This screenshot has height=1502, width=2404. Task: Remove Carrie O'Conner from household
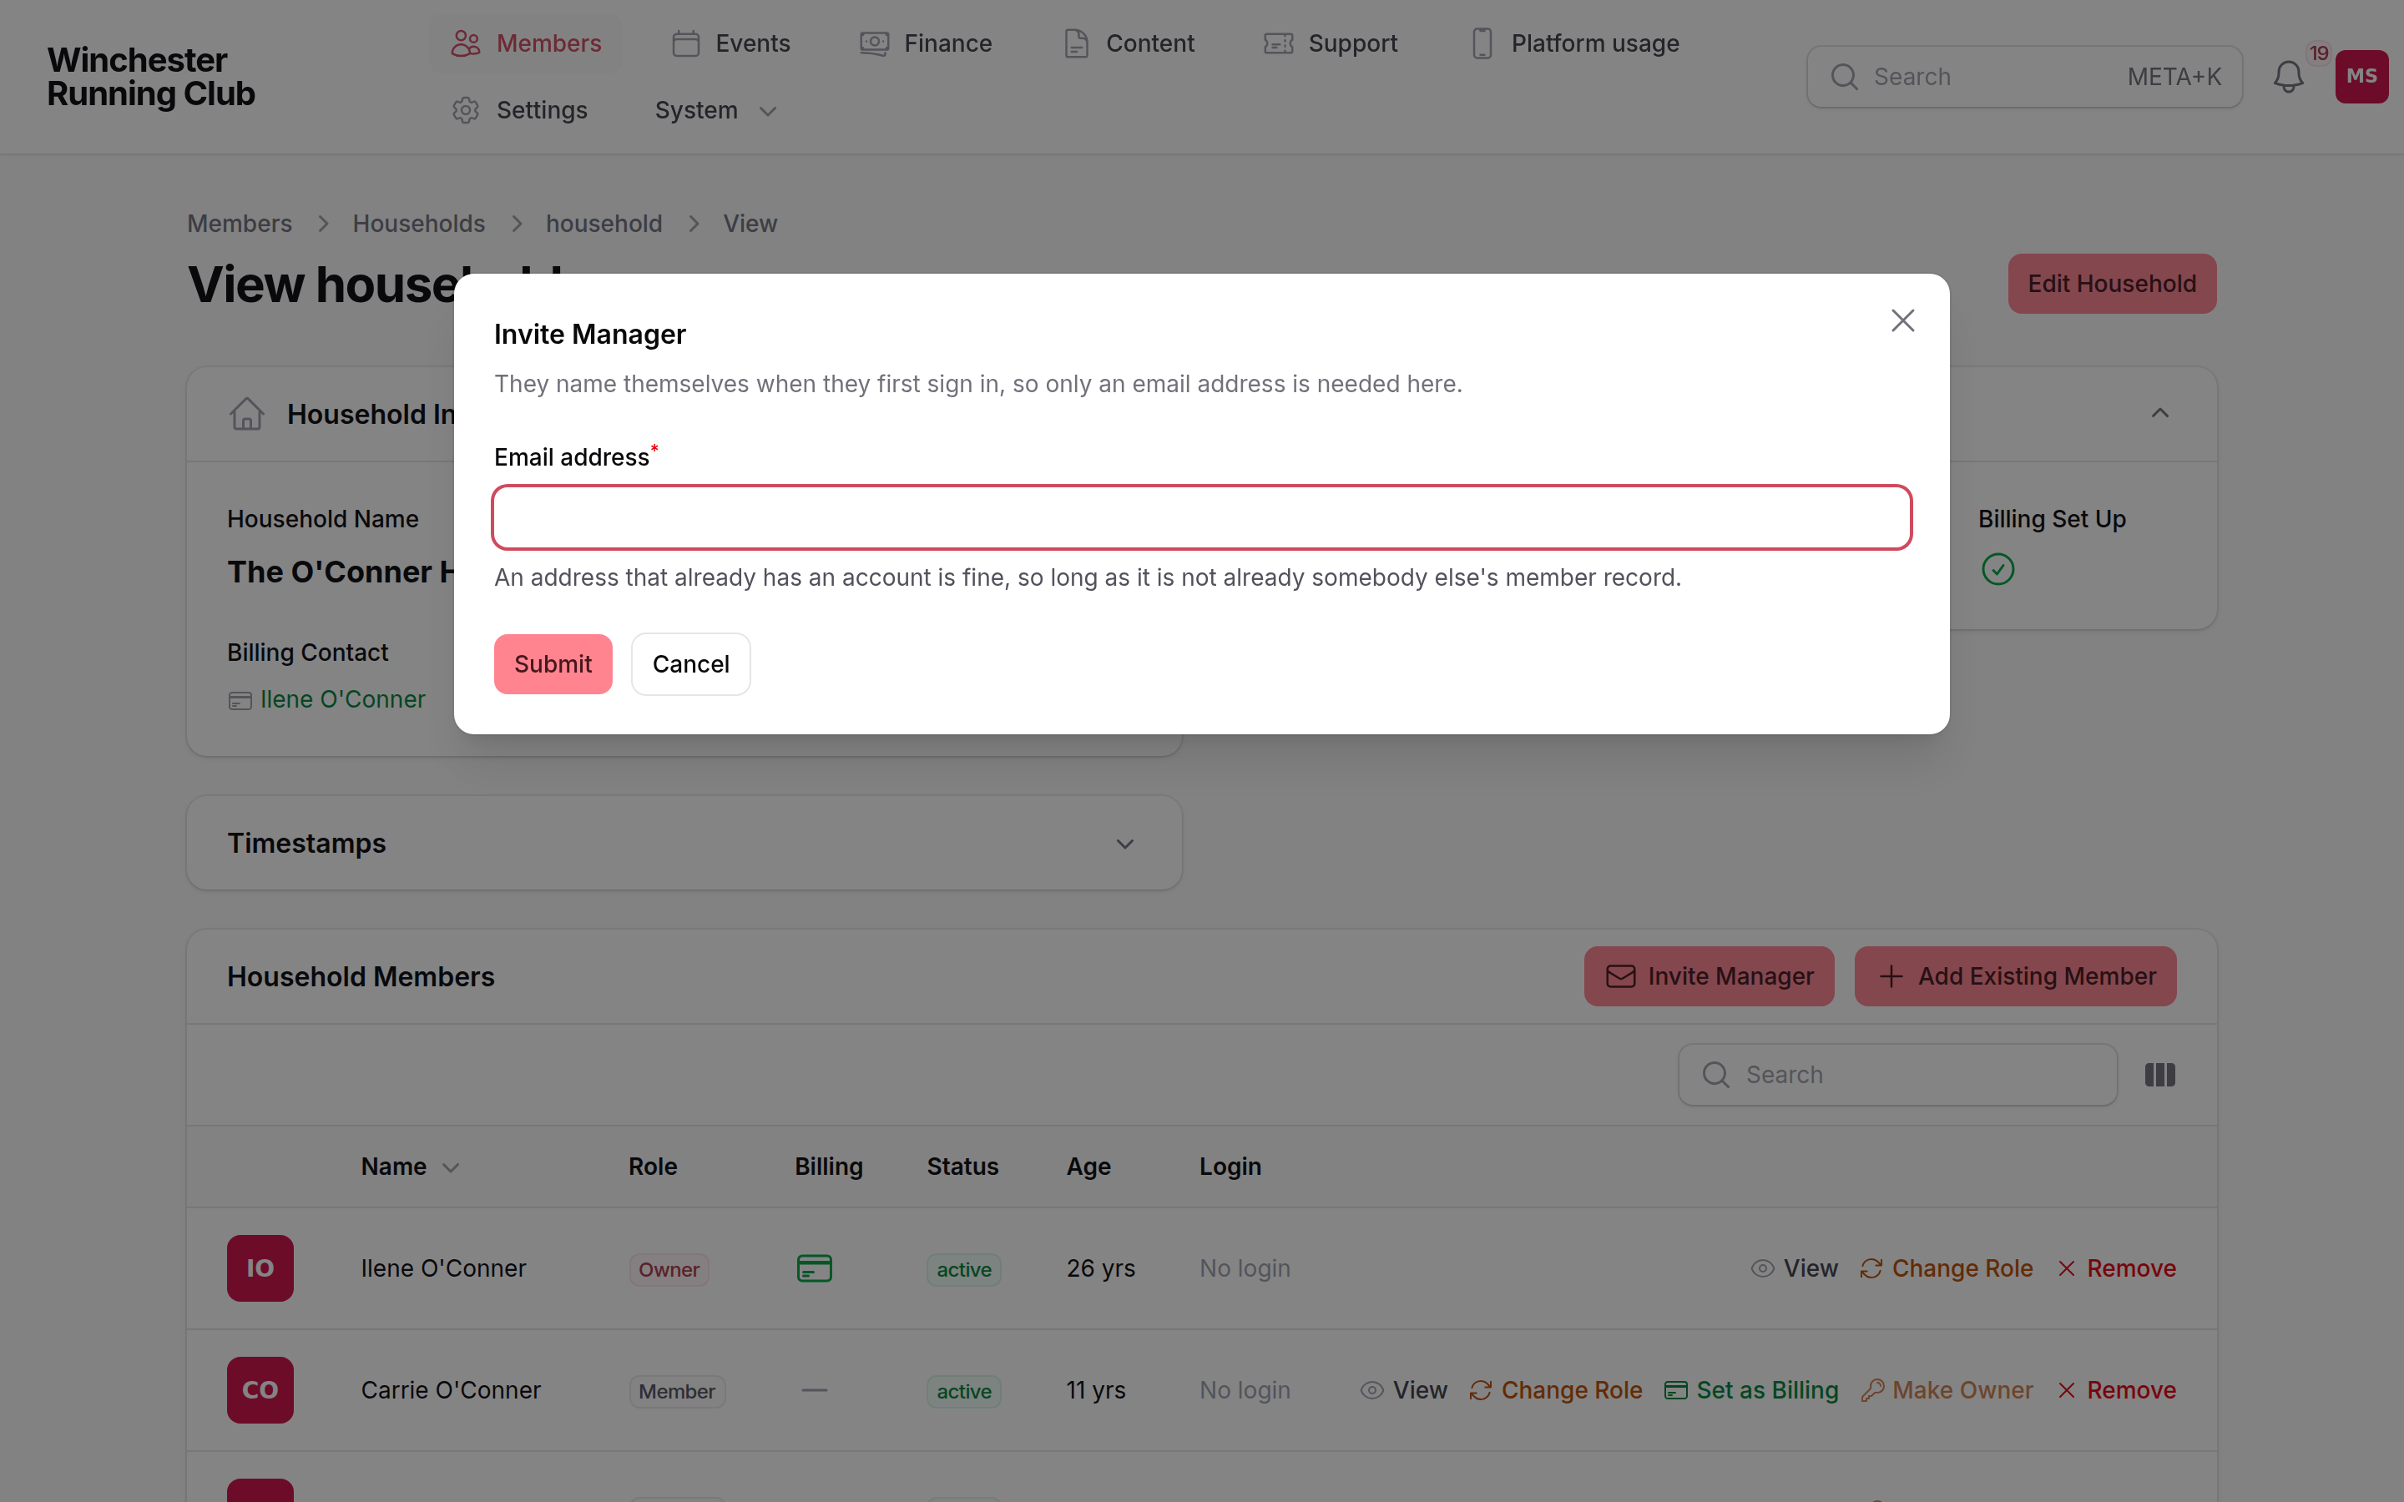[x=2115, y=1391]
